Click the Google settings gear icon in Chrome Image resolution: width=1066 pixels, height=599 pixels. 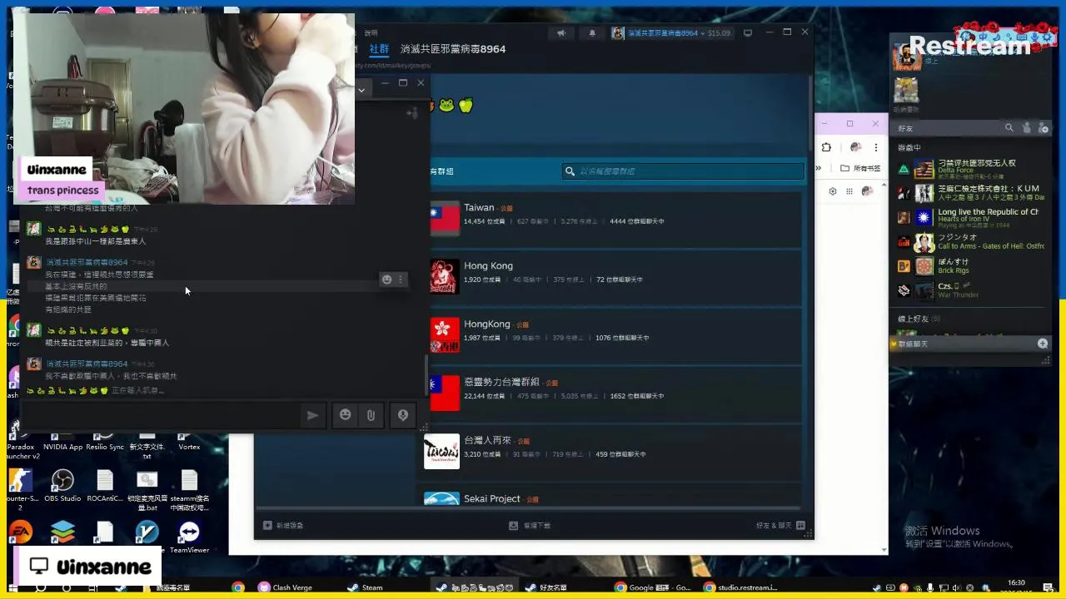click(832, 191)
